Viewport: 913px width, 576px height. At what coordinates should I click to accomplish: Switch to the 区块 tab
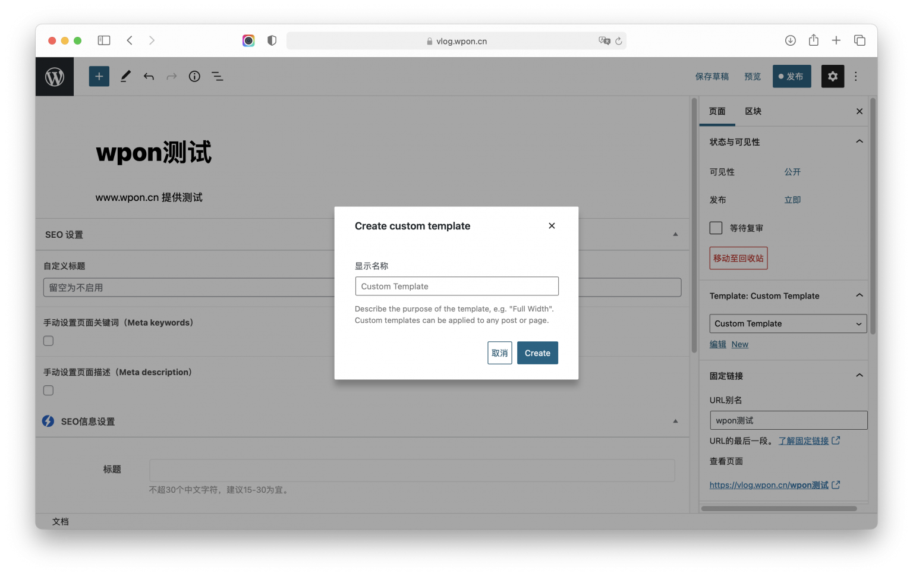(753, 111)
